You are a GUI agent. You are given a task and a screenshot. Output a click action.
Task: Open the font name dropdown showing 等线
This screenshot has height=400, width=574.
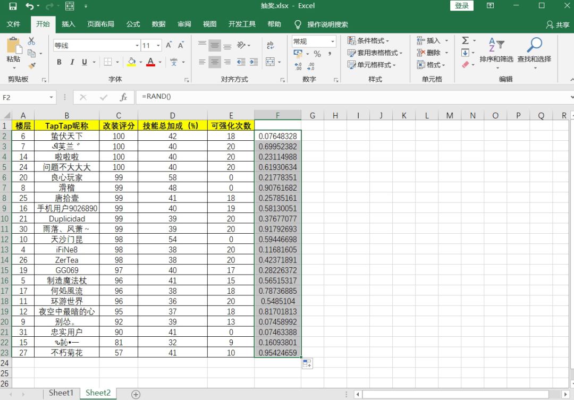point(137,45)
